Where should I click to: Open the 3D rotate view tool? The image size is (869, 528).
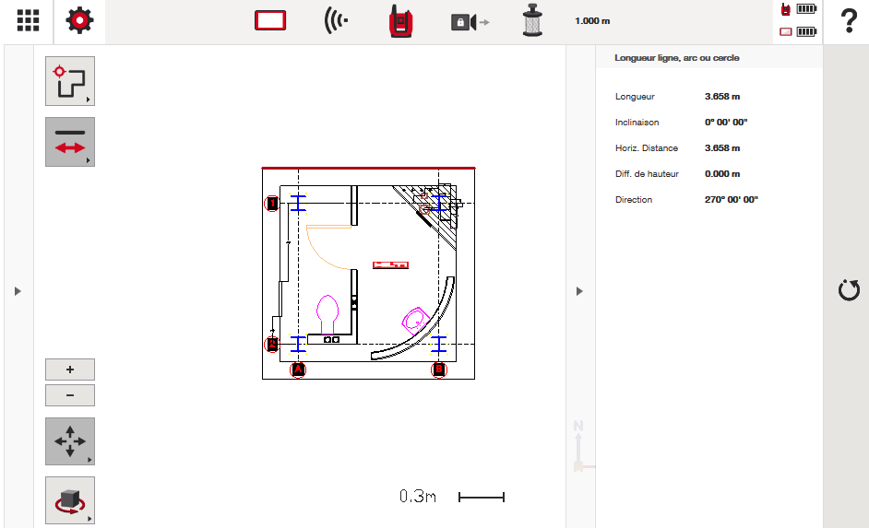[70, 500]
